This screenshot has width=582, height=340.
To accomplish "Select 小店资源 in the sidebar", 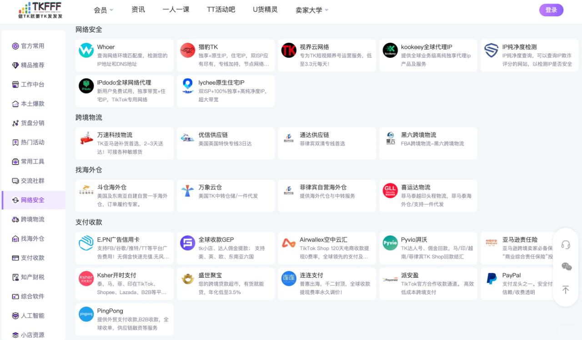I will [34, 335].
